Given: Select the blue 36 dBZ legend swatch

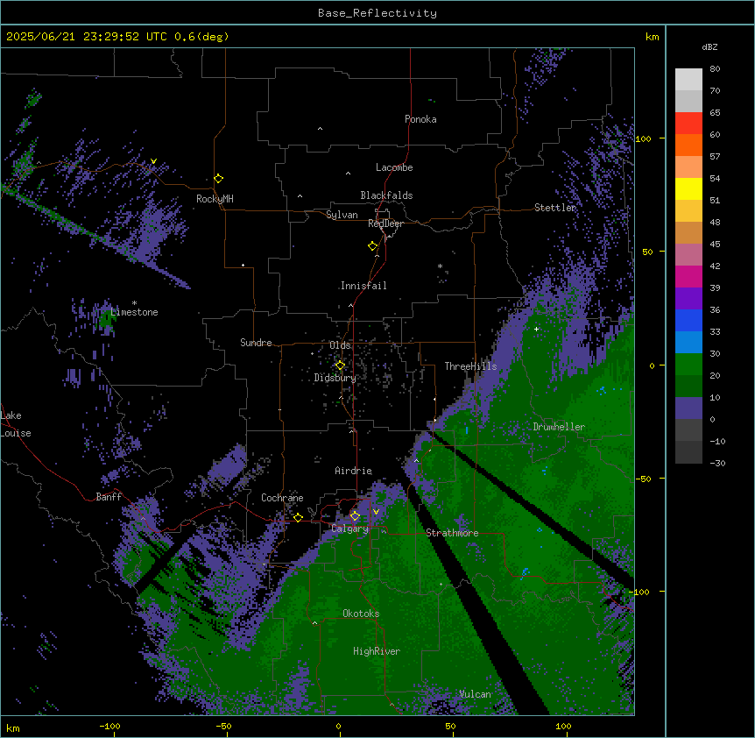Looking at the screenshot, I should pos(688,320).
